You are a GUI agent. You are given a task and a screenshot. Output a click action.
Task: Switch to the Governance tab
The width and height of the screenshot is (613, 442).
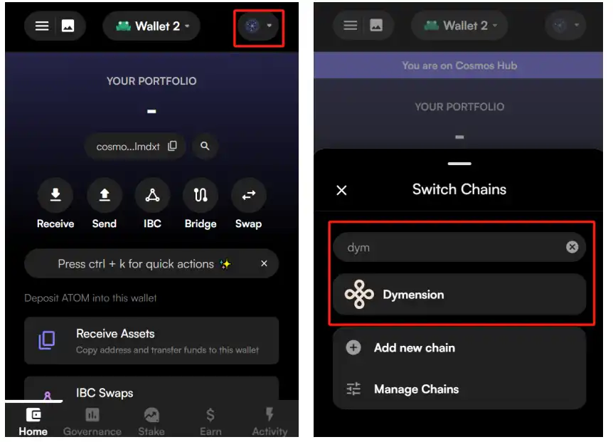pos(92,421)
